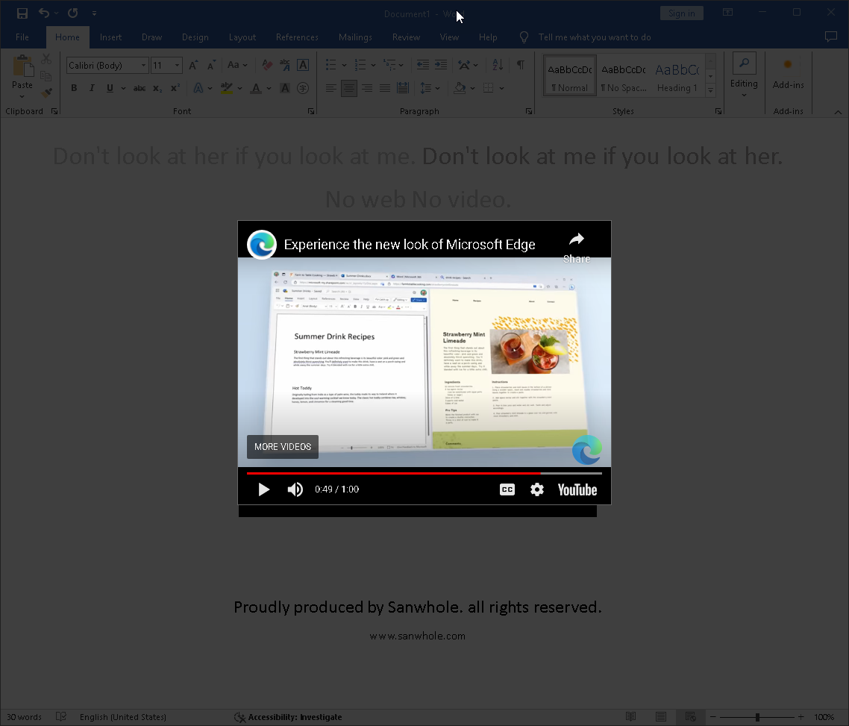Viewport: 849px width, 726px height.
Task: Click the Cut scissors icon
Action: coord(46,58)
